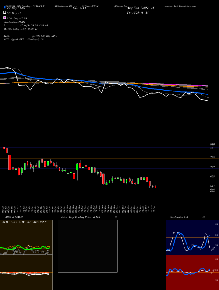Viewport: 219px width, 290px height.
Task: Click the 7.37 price axis label
Action: [x=212, y=167]
